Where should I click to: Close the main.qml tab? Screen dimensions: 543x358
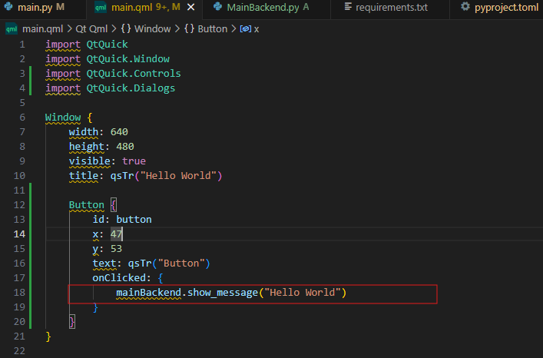pos(190,7)
